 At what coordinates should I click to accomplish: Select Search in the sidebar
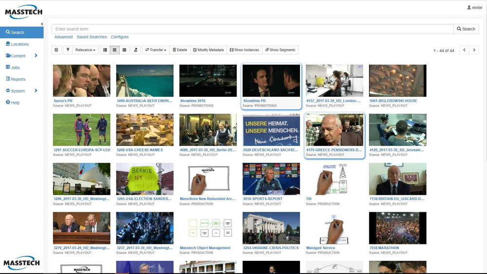tap(22, 32)
